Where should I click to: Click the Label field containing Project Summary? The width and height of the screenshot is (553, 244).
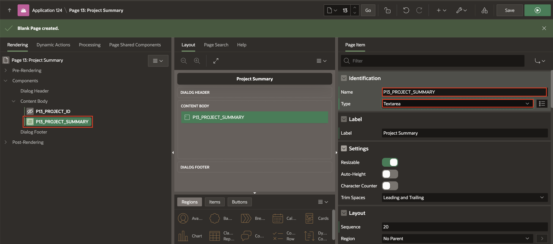pos(464,133)
